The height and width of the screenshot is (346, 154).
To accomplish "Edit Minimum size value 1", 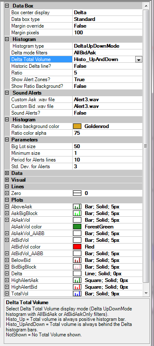I will [x=76, y=153].
